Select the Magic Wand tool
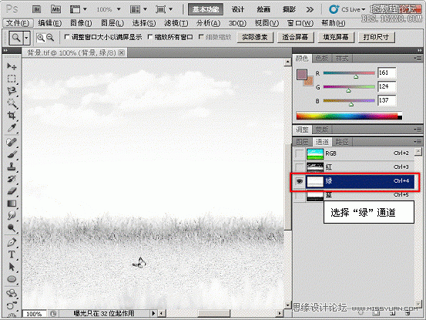This screenshot has width=426, height=320. coord(12,103)
